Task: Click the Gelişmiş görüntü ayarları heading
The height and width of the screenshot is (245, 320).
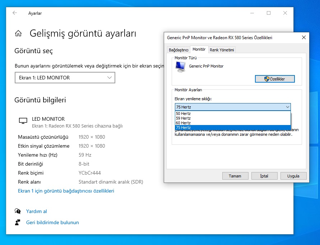Action: point(83,33)
